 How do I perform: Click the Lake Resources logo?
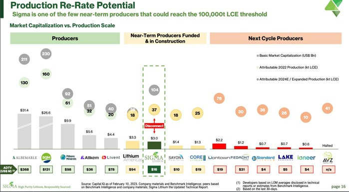[x=286, y=158]
